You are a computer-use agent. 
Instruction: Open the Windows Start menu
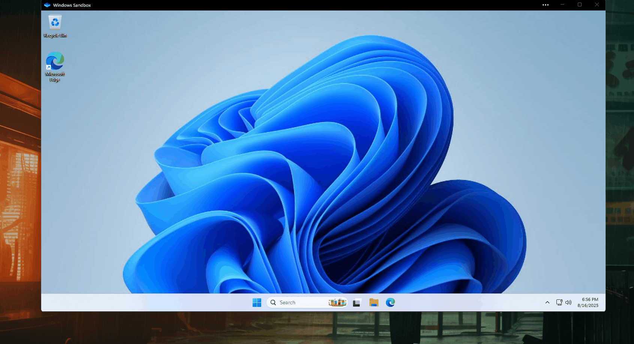[x=257, y=302]
